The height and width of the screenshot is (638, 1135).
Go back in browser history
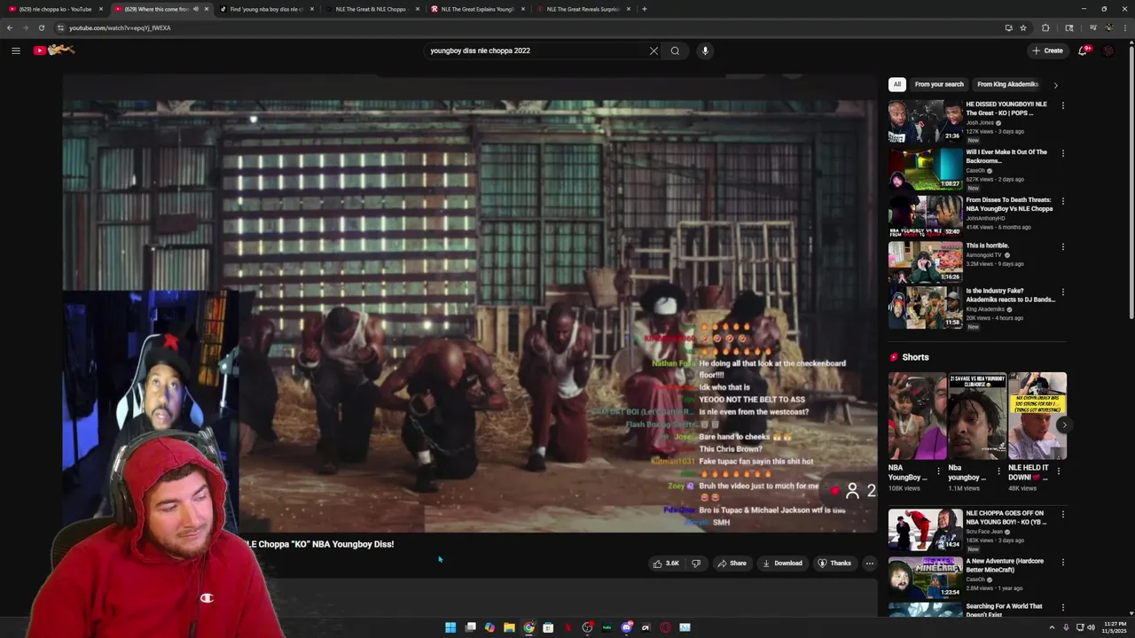10,27
